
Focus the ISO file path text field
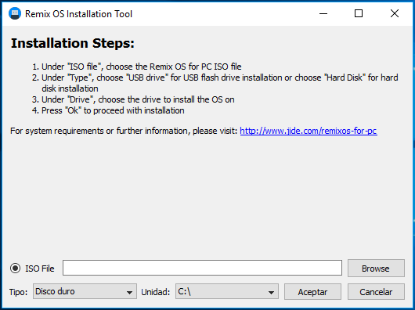click(202, 268)
